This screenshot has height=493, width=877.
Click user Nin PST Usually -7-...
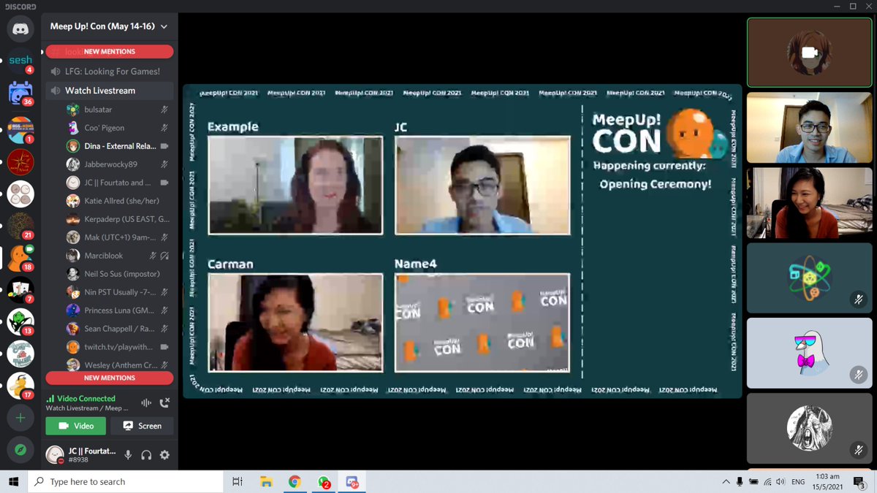pos(118,292)
